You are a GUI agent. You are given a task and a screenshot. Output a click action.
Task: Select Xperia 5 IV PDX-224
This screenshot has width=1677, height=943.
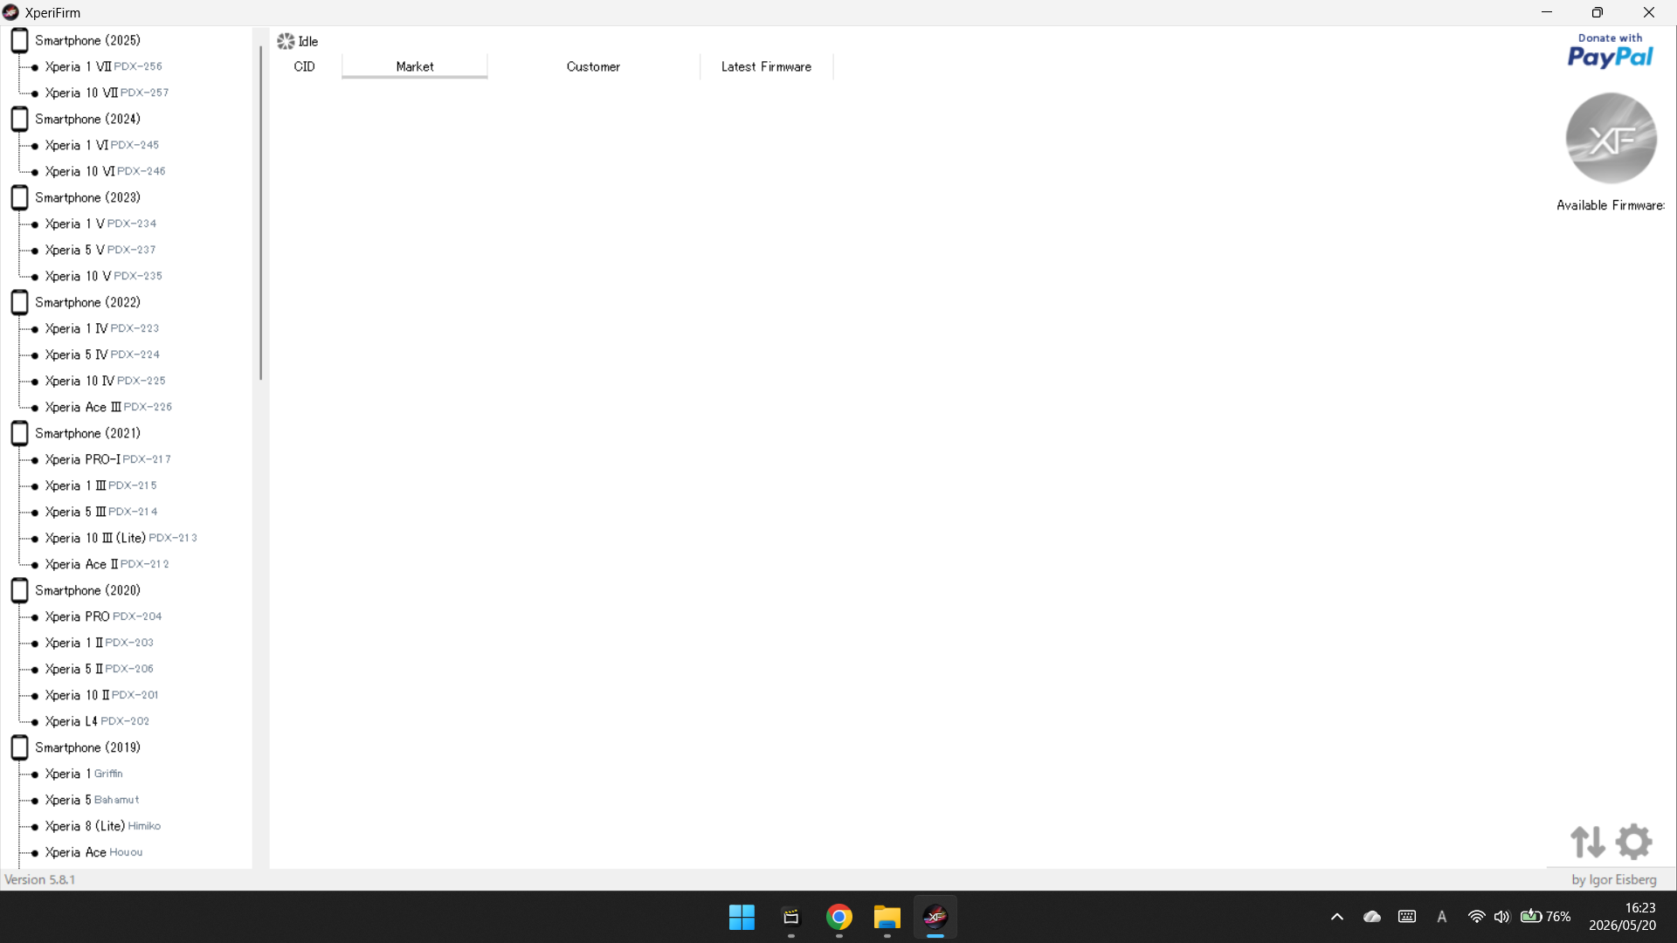[103, 354]
